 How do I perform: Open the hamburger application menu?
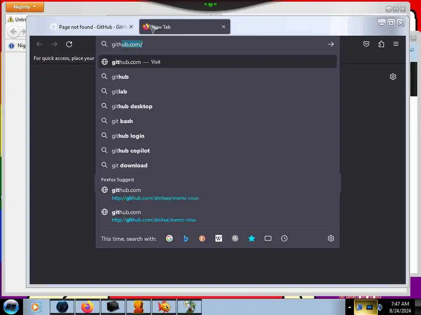(396, 44)
